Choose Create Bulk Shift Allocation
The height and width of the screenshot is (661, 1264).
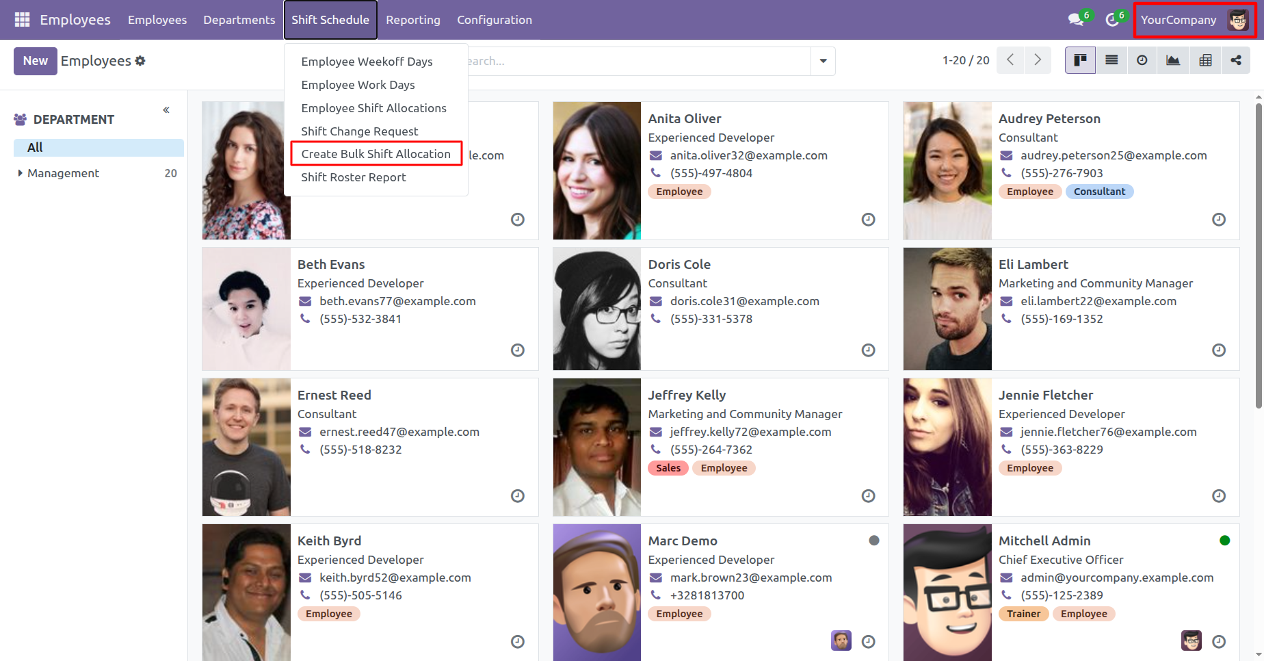pyautogui.click(x=376, y=154)
